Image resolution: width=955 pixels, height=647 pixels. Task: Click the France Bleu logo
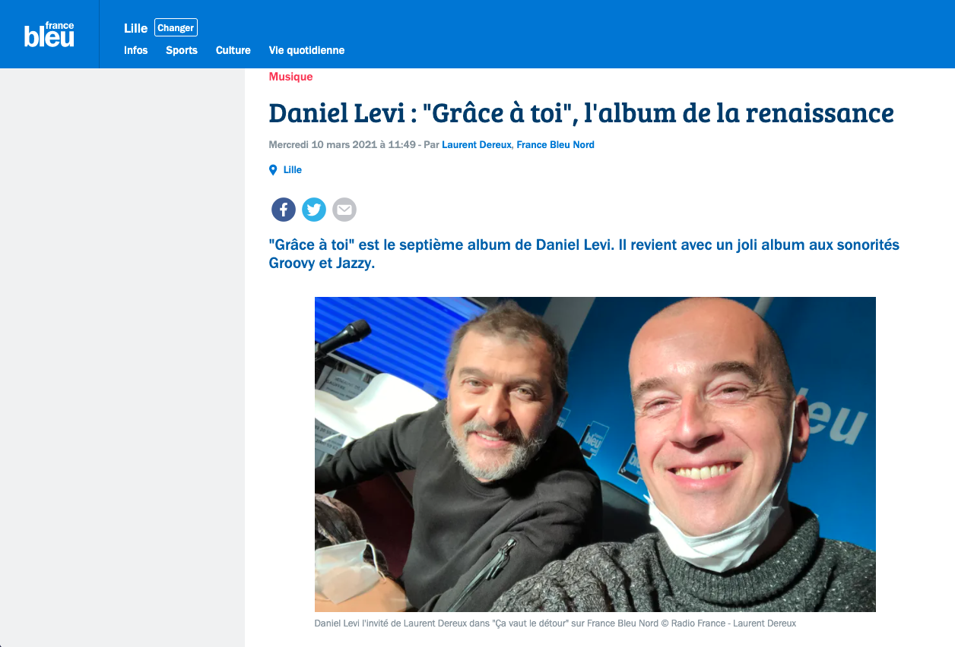[x=49, y=35]
